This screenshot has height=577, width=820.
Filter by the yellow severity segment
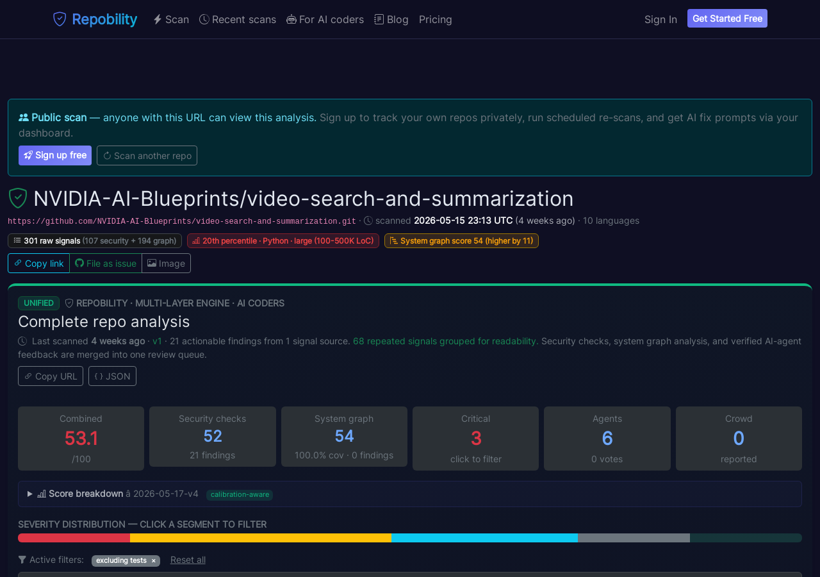click(261, 538)
